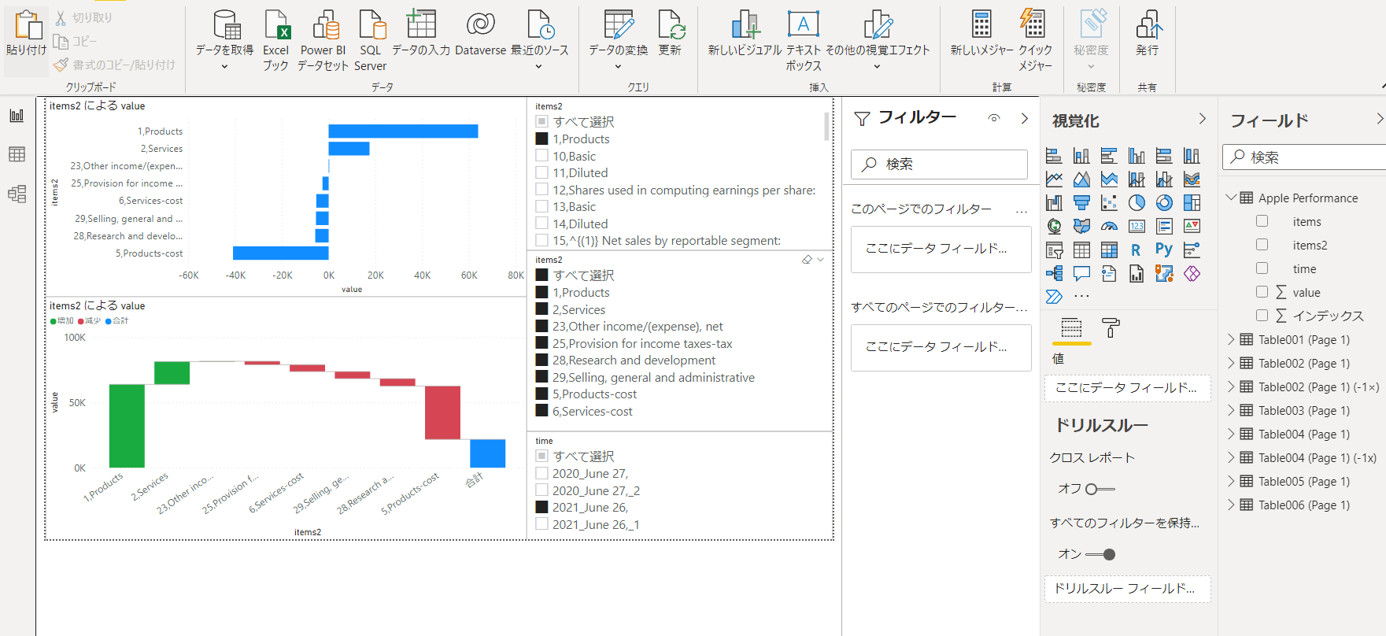Pick the area chart visual
The image size is (1386, 636).
point(1081,179)
